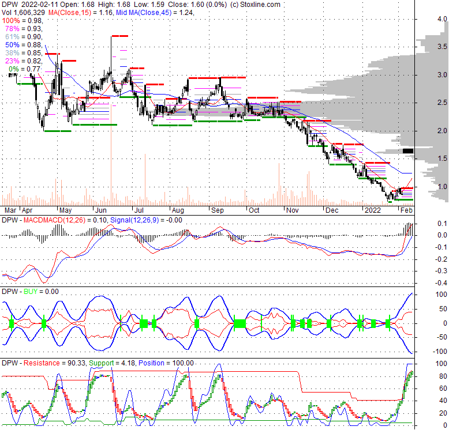Select the '61% = 0.90' Fibonacci level
The height and width of the screenshot is (430, 449).
(24, 36)
